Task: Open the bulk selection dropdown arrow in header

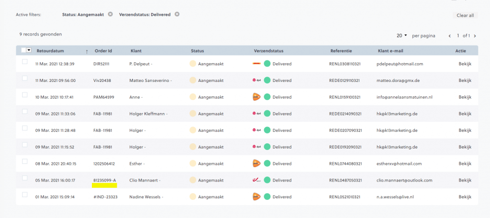Action: click(x=29, y=50)
